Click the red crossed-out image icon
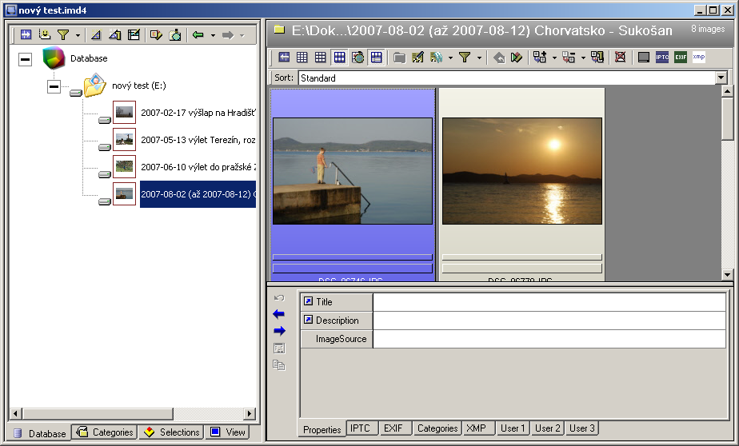 tap(621, 57)
